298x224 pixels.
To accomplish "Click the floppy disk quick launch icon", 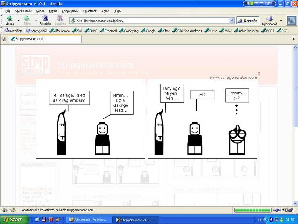I will [x=44, y=220].
